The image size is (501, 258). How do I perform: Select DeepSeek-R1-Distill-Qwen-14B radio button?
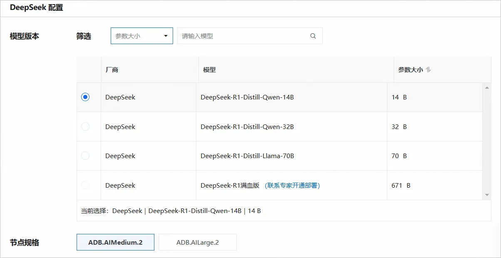coord(85,97)
